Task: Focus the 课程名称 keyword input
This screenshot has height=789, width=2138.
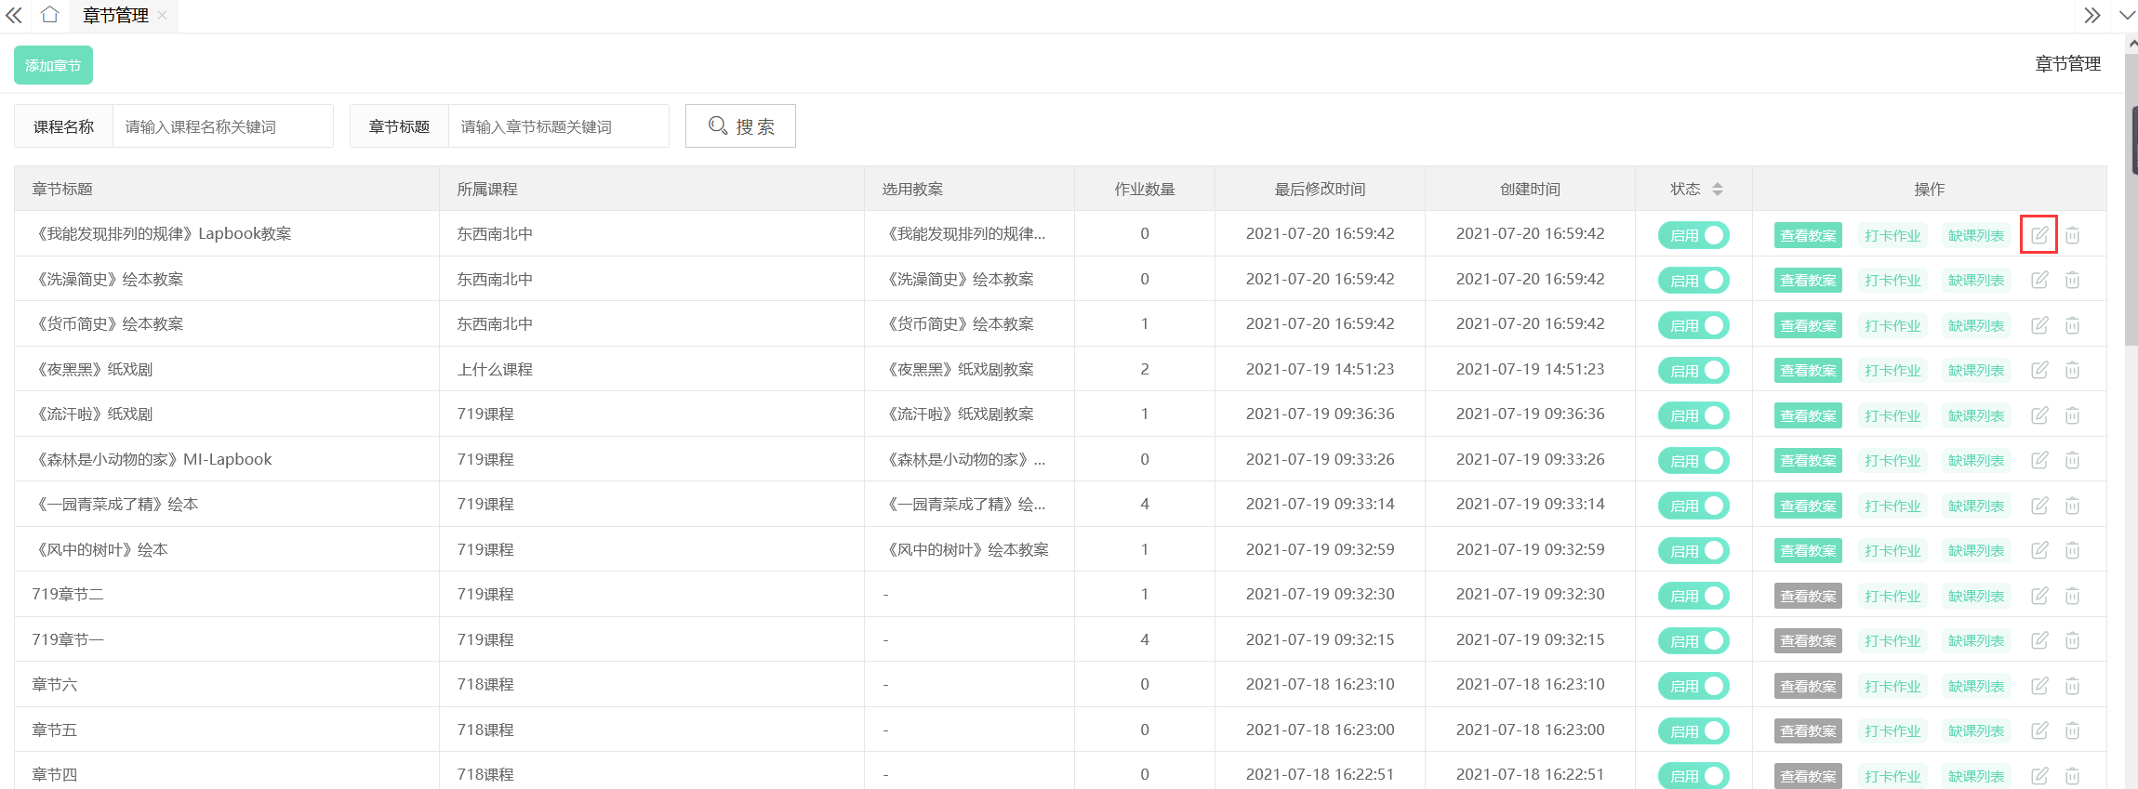Action: click(223, 126)
